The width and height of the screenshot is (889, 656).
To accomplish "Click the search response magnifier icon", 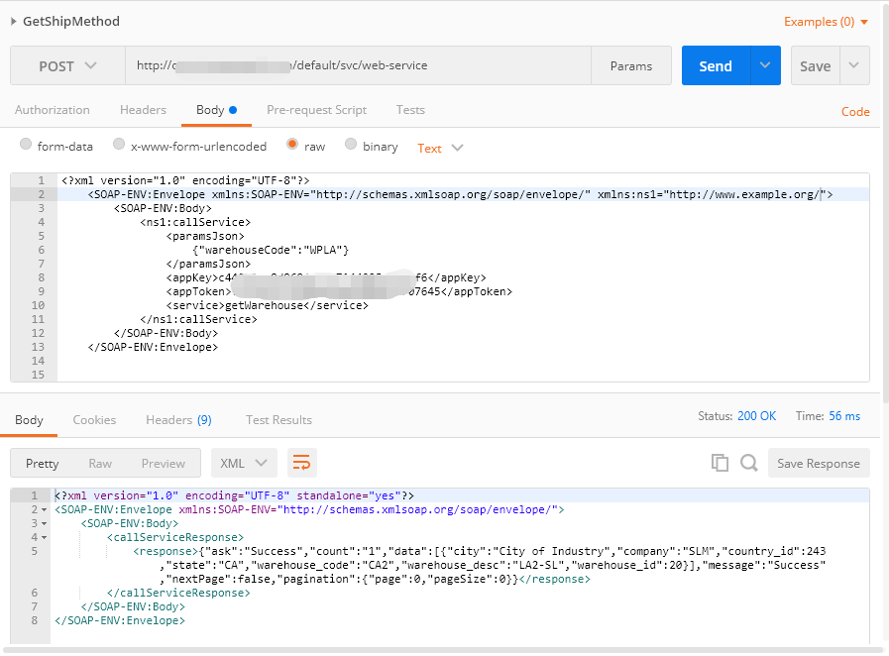I will 749,463.
